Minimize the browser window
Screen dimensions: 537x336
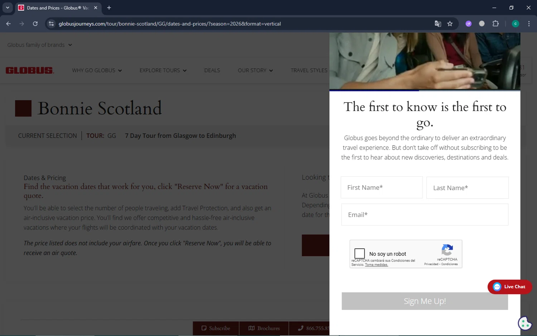tap(494, 8)
